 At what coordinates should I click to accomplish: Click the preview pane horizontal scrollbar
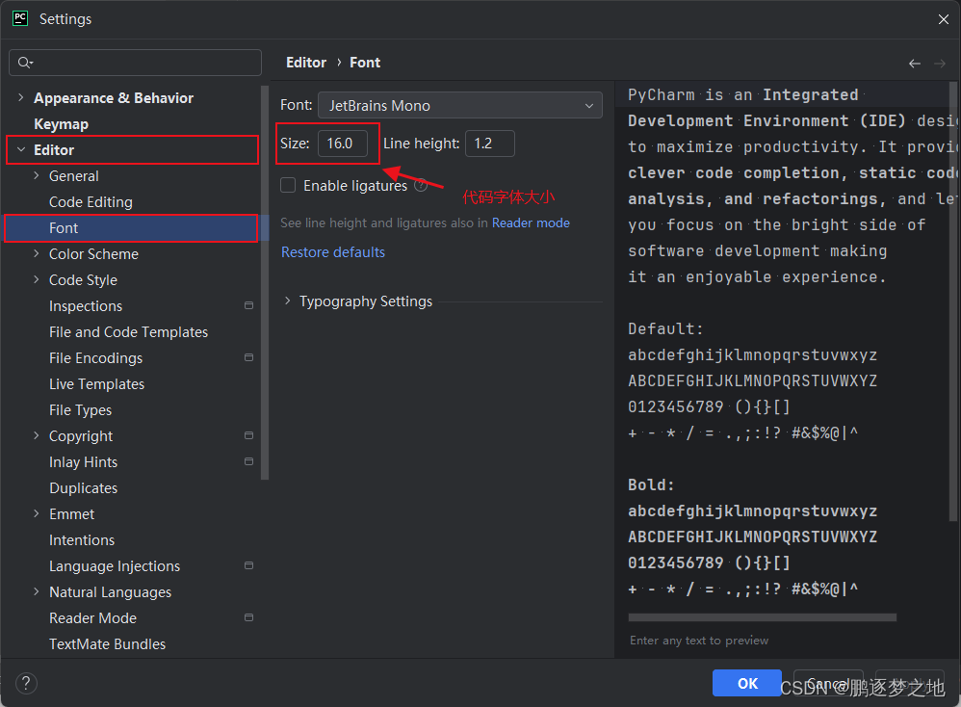click(762, 617)
